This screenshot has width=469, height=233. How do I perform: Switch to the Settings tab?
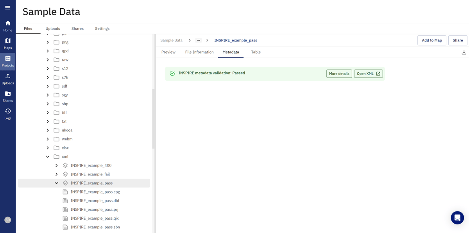click(x=102, y=29)
